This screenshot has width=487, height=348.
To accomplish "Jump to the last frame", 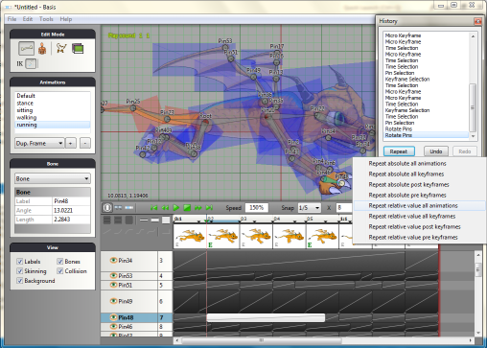I will pos(209,208).
